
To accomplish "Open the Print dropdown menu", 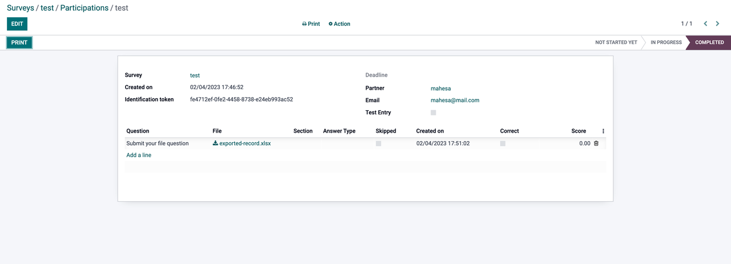I will (311, 24).
